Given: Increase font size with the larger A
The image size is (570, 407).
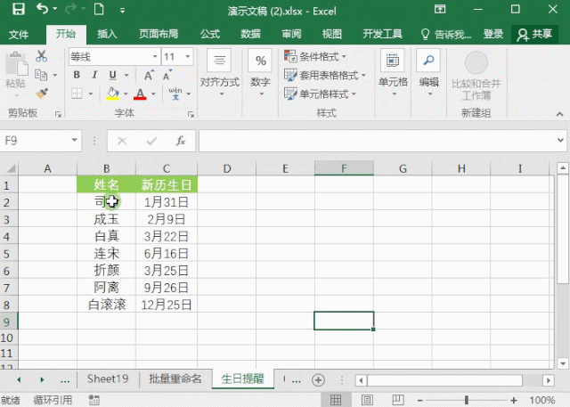Looking at the screenshot, I should tap(149, 75).
